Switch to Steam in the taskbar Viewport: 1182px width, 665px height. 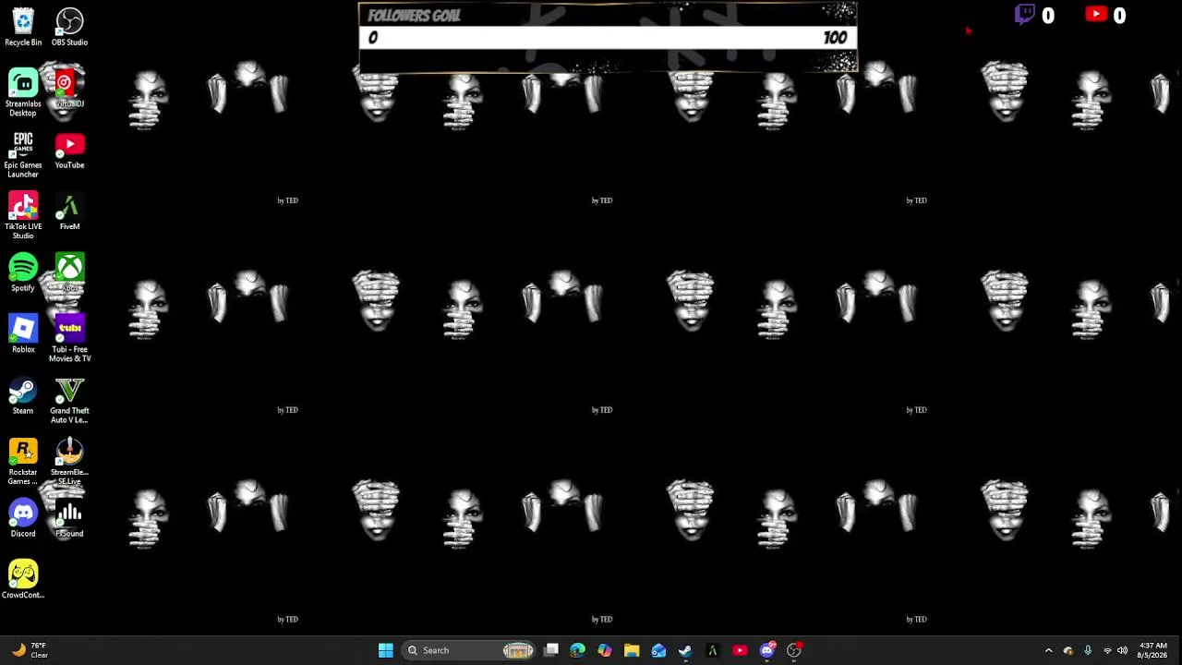point(685,650)
